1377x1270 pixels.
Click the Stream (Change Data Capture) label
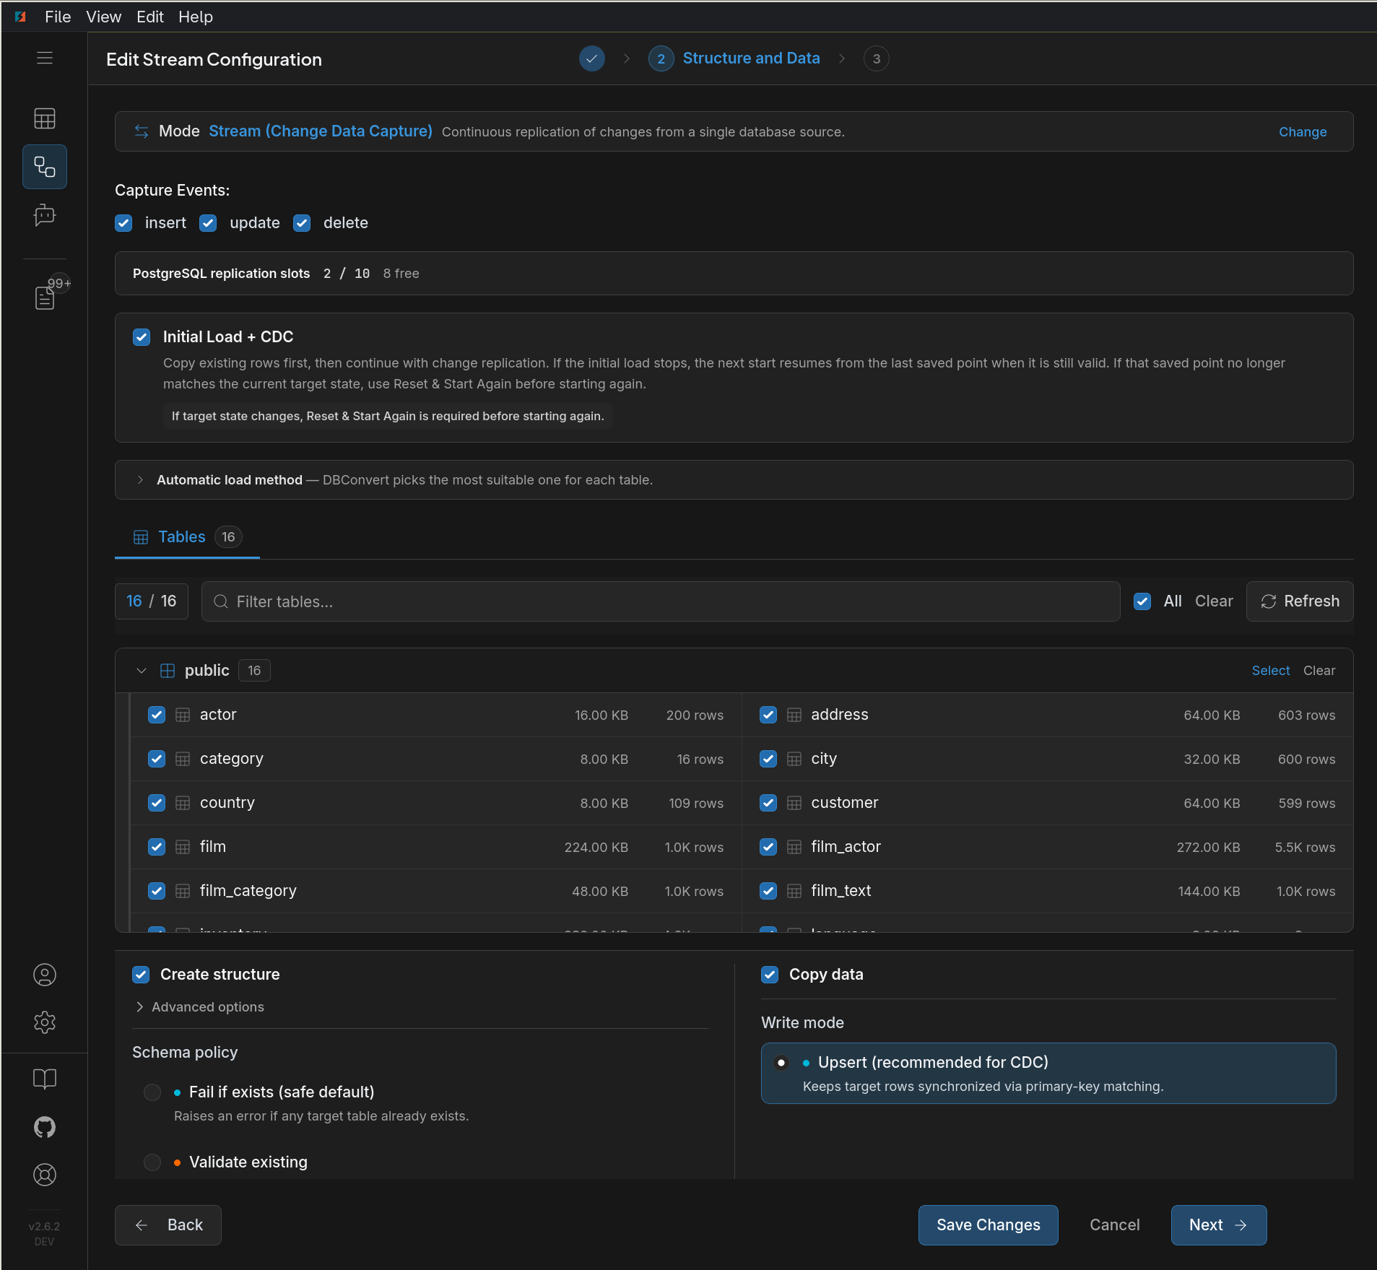pyautogui.click(x=321, y=131)
